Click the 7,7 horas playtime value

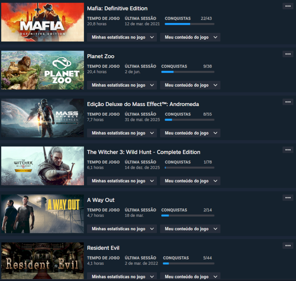click(95, 119)
